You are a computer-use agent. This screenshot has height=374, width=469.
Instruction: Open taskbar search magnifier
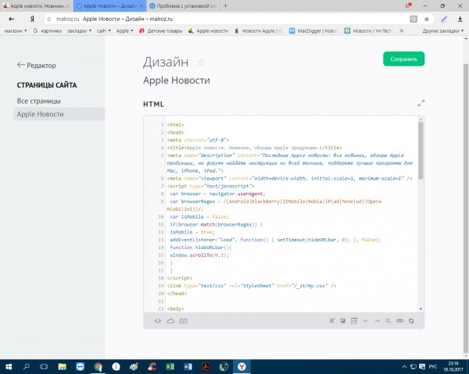tap(27, 366)
